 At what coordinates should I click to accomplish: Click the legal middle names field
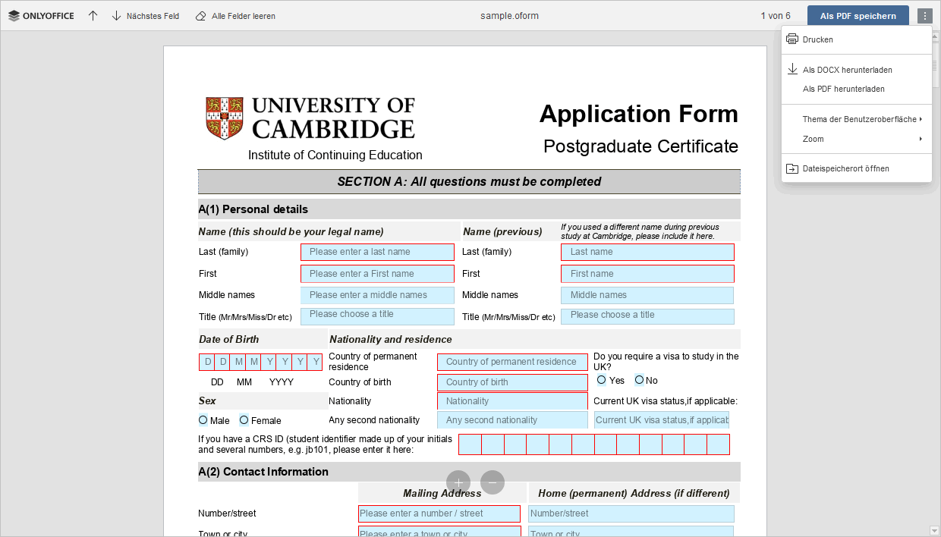point(377,295)
